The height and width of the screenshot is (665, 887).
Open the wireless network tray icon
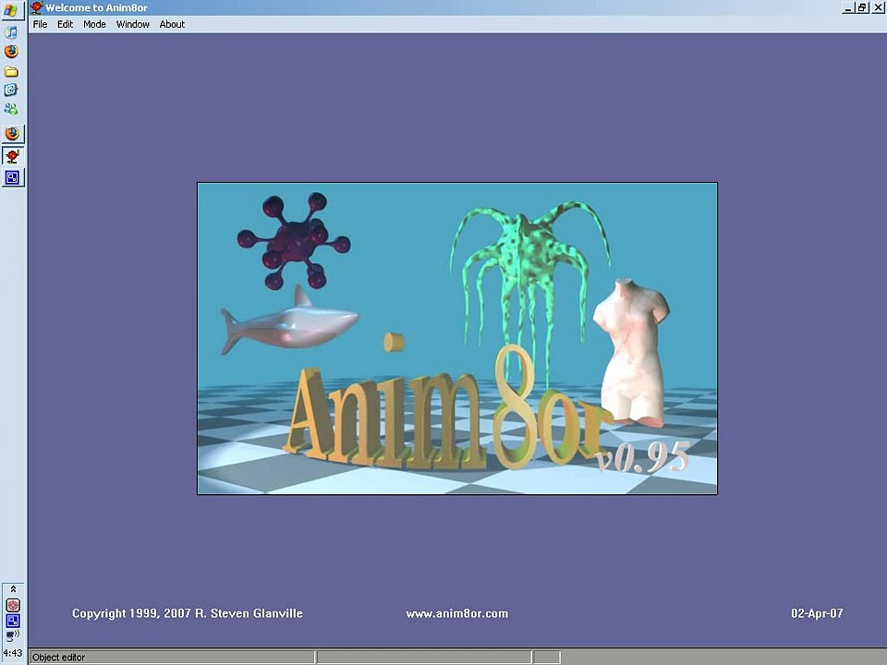tap(12, 636)
